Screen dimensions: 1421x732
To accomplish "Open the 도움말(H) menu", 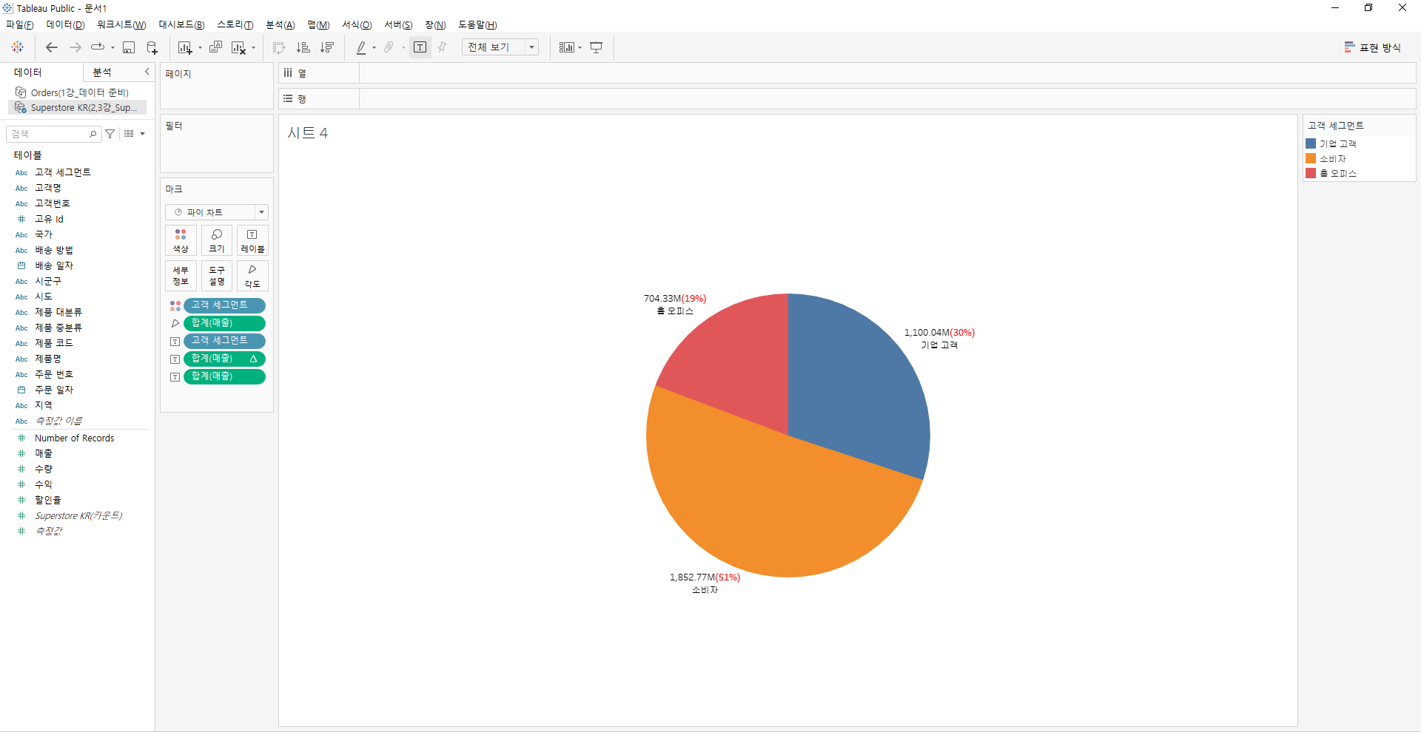I will (477, 25).
